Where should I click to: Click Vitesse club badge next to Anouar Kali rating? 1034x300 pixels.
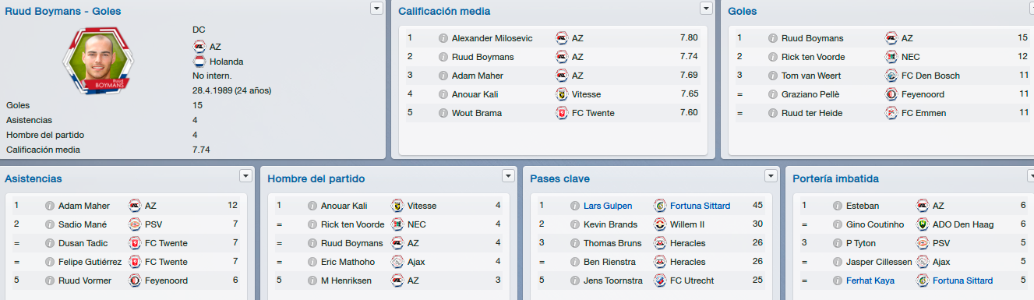pyautogui.click(x=561, y=94)
